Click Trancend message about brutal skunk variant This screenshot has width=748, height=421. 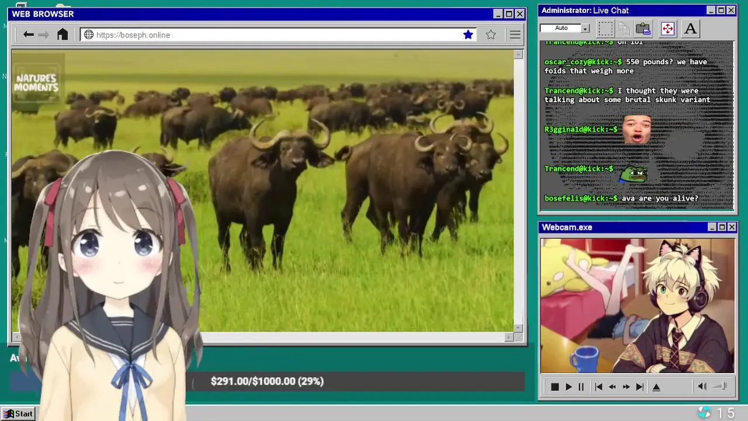[628, 95]
